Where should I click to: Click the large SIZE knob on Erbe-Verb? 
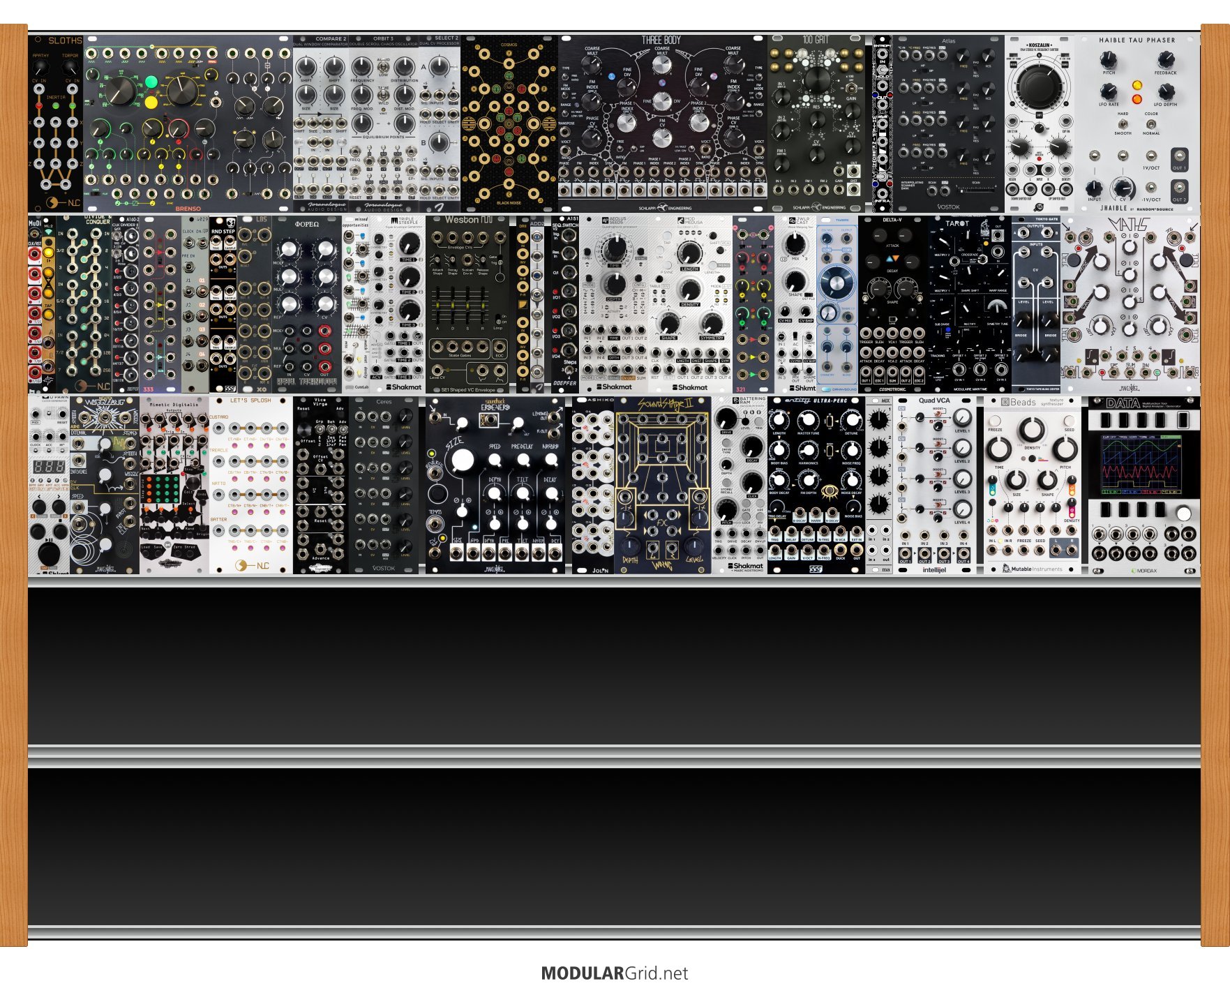tap(462, 460)
